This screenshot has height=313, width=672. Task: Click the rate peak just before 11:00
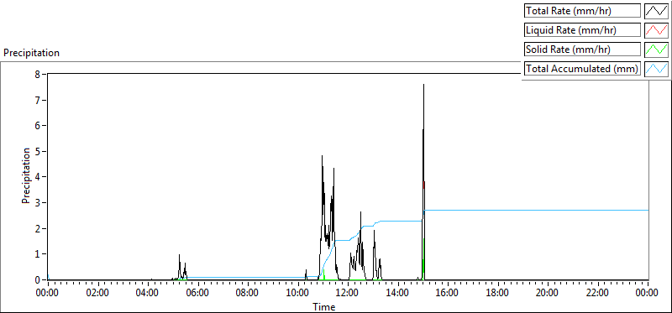[x=322, y=156]
